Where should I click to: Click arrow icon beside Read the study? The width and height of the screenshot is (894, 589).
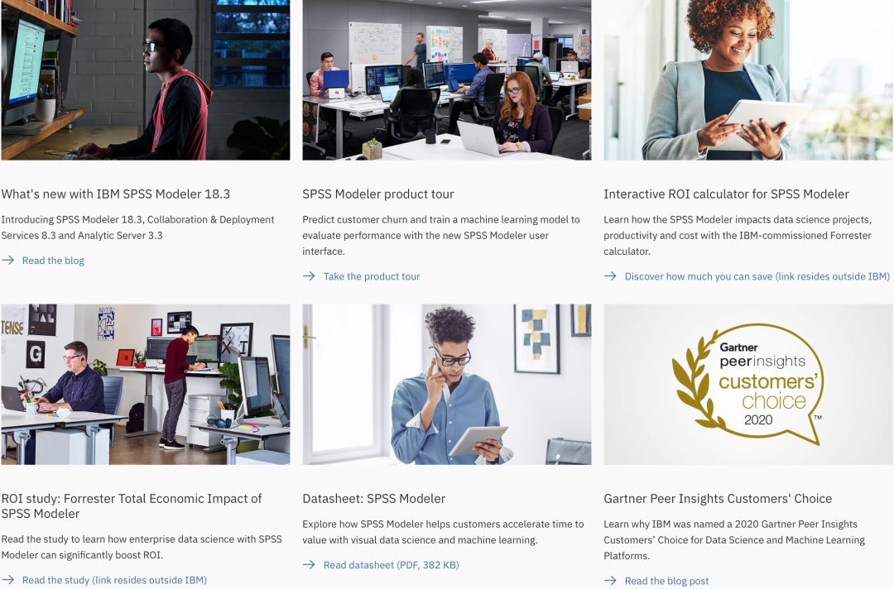click(x=8, y=580)
